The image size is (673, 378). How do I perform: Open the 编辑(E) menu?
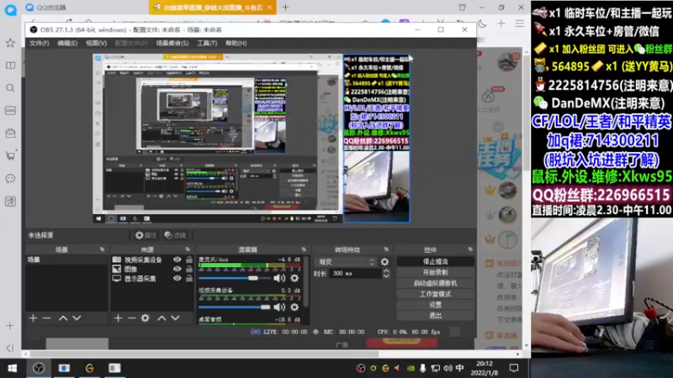point(67,44)
